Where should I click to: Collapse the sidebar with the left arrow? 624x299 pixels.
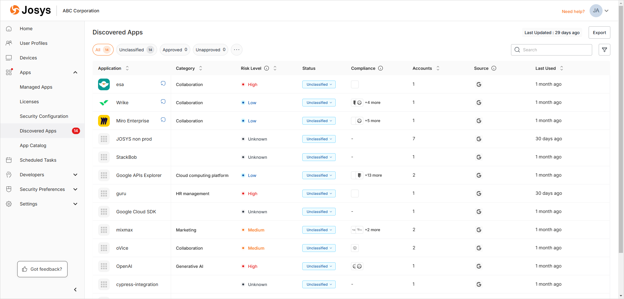tap(75, 290)
